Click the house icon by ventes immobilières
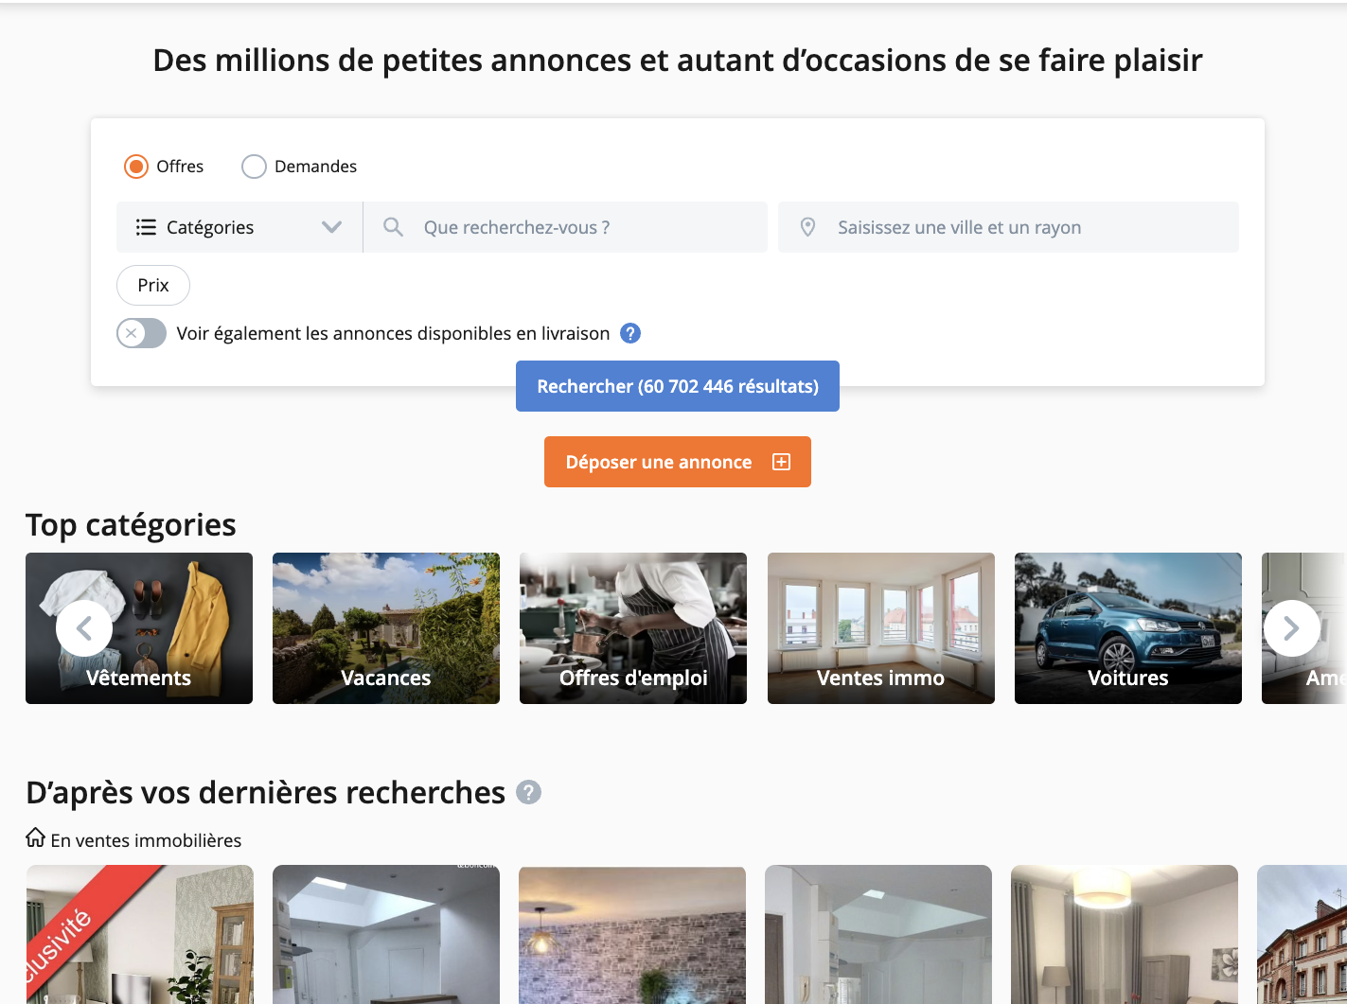 coord(36,838)
